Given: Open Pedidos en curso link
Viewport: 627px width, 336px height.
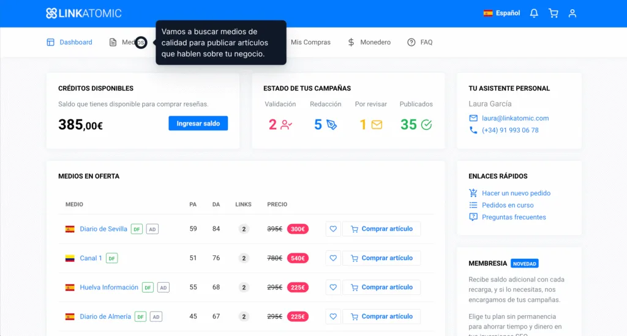Looking at the screenshot, I should pyautogui.click(x=508, y=205).
